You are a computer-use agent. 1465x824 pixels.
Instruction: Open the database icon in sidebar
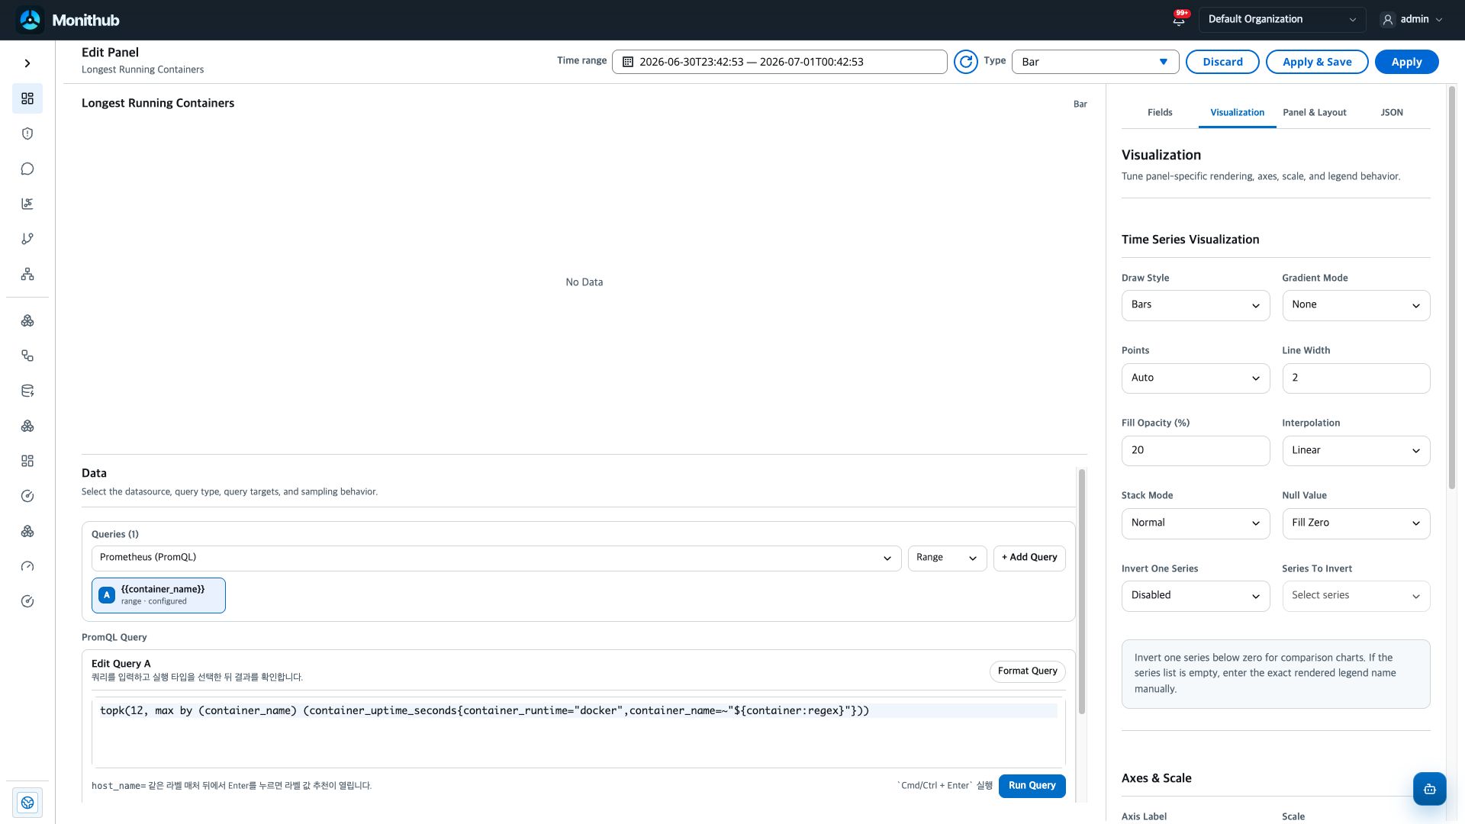[27, 391]
